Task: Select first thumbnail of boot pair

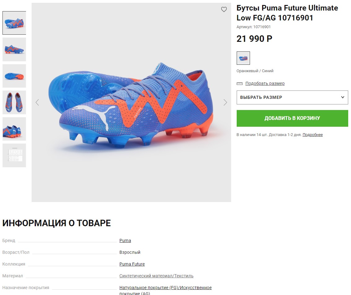Action: click(14, 23)
